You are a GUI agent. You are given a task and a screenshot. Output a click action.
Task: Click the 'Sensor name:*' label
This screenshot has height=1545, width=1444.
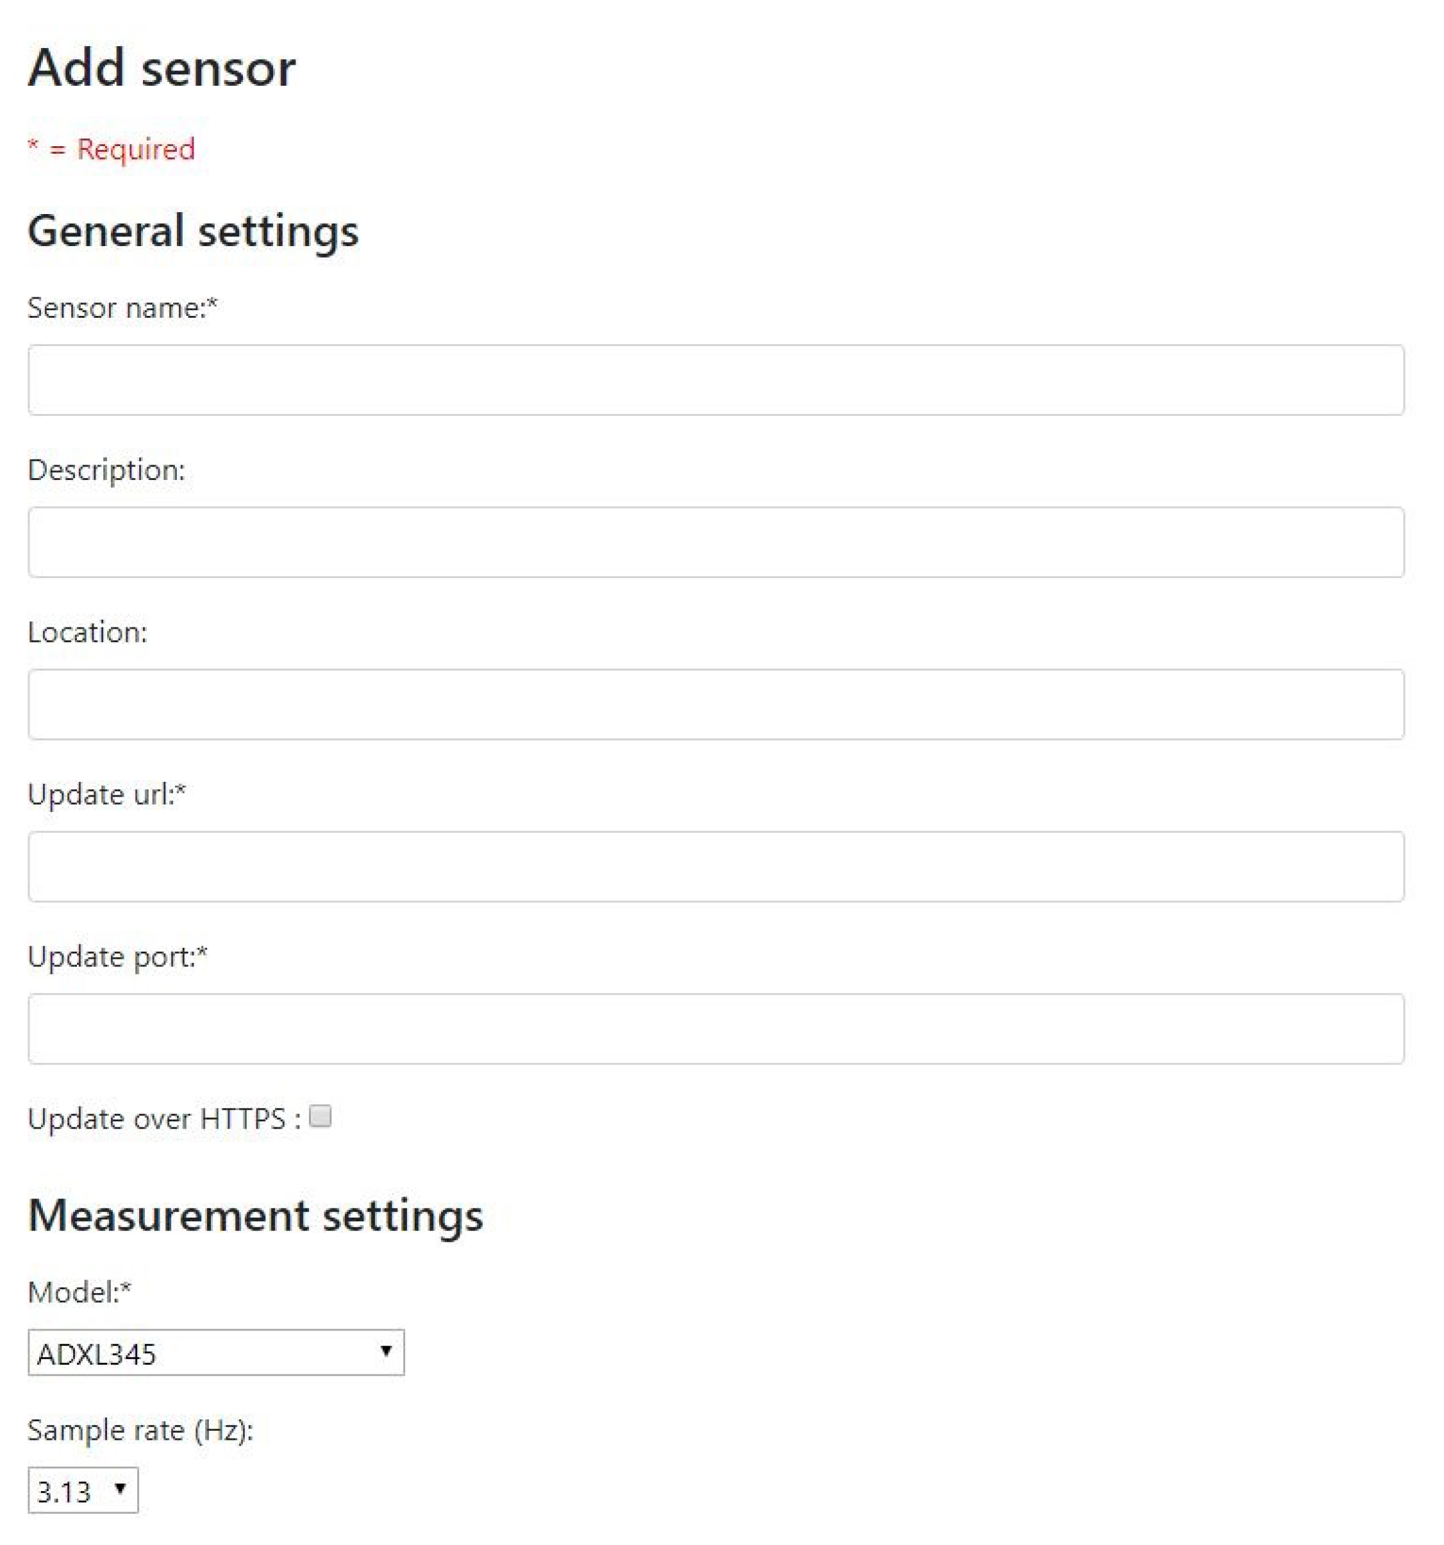click(122, 308)
